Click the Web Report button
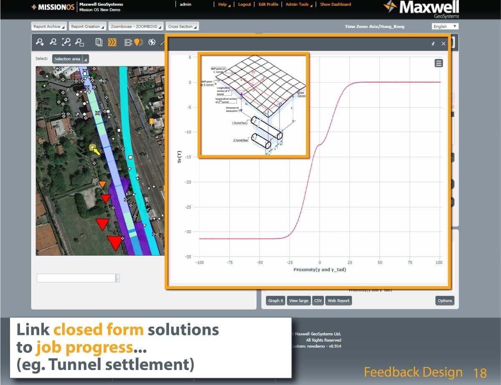 [x=339, y=300]
